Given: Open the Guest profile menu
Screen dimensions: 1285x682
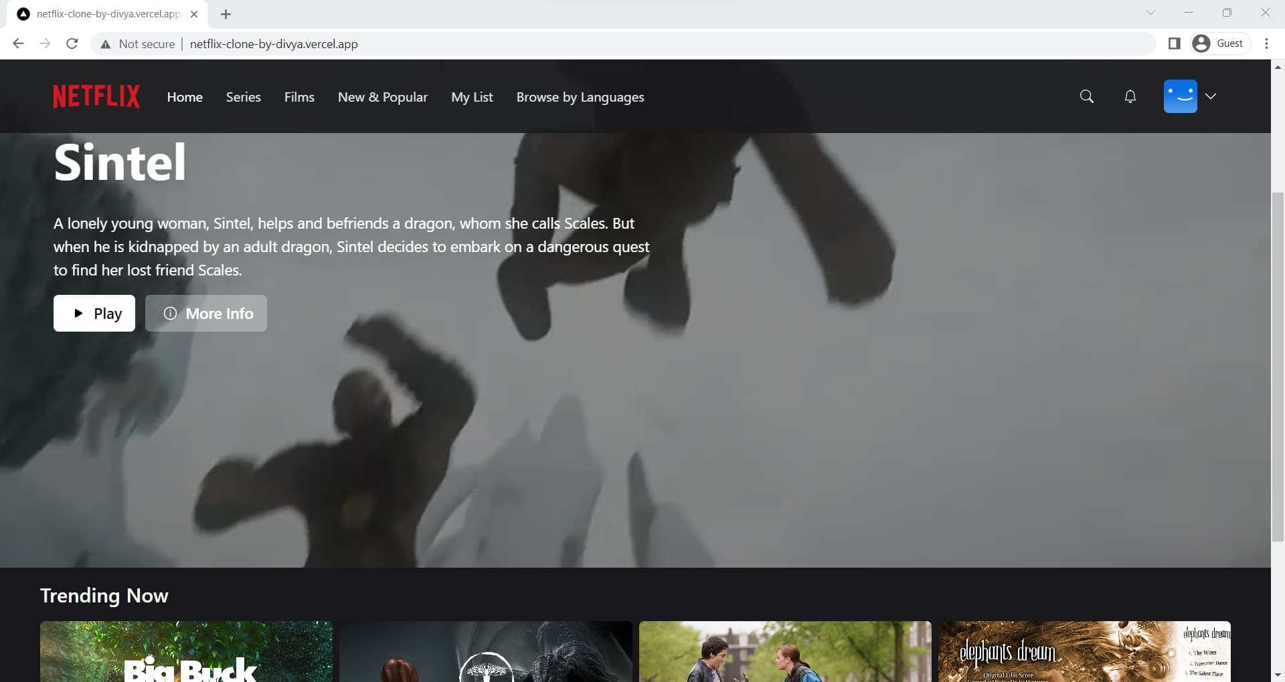Looking at the screenshot, I should coord(1219,43).
